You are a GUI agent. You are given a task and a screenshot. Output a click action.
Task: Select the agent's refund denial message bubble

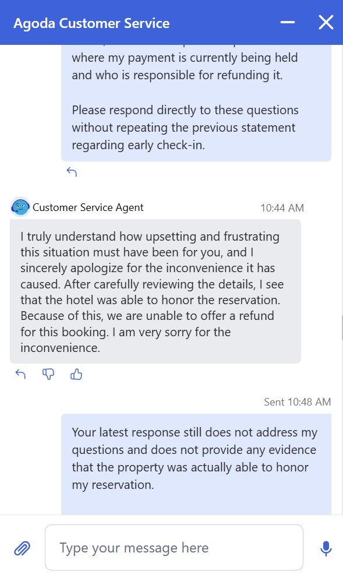click(155, 291)
